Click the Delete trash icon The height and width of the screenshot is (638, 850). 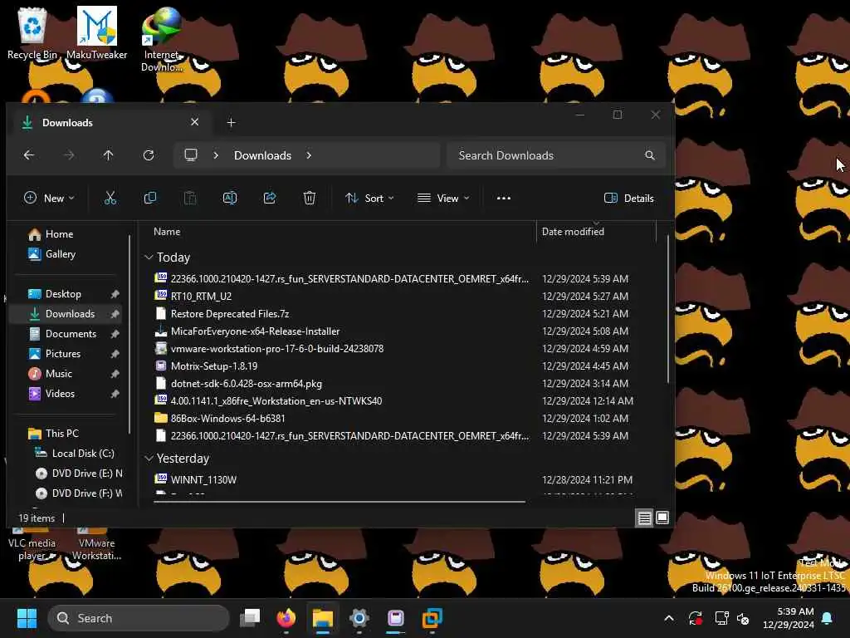pos(310,198)
